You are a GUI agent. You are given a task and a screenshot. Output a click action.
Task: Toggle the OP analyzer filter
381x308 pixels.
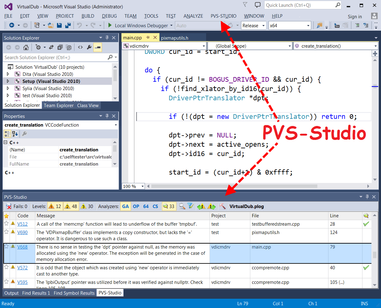tap(136, 206)
